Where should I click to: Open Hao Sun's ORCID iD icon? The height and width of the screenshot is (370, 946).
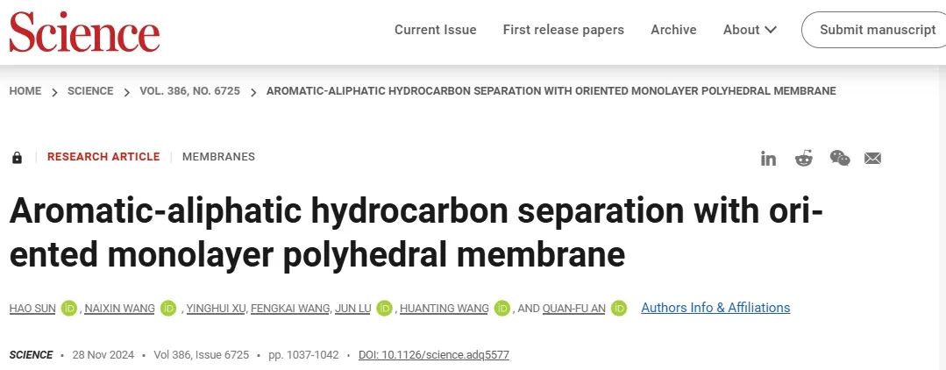tap(69, 308)
